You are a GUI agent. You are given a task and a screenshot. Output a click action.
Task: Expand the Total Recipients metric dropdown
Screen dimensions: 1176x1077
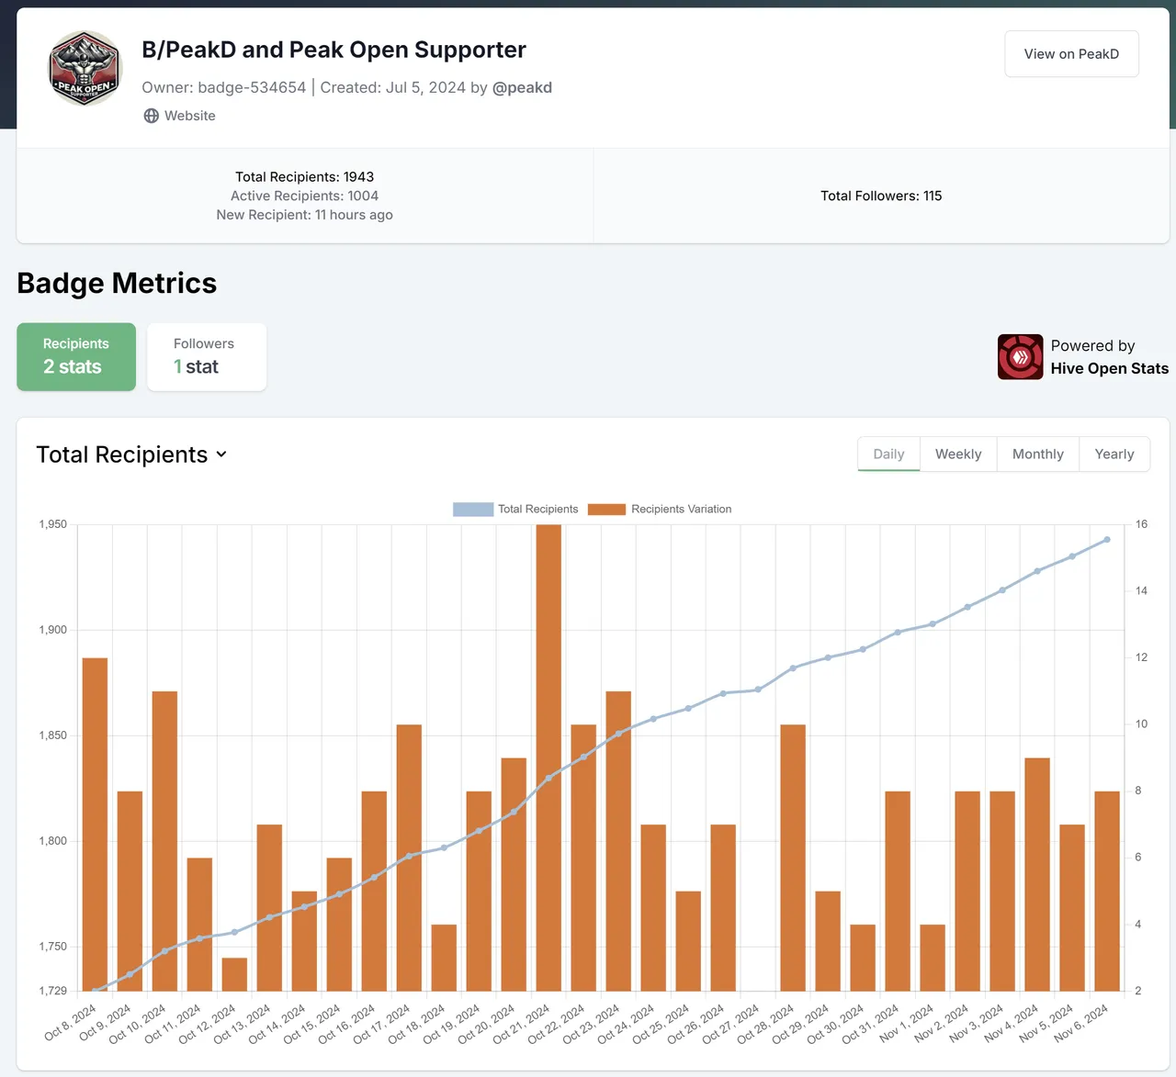click(x=131, y=454)
